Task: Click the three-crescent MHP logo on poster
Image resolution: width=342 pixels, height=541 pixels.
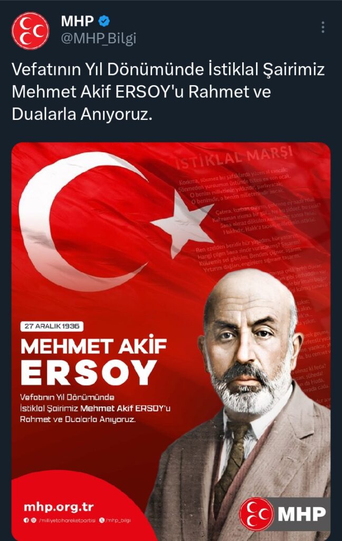Action: point(256,514)
